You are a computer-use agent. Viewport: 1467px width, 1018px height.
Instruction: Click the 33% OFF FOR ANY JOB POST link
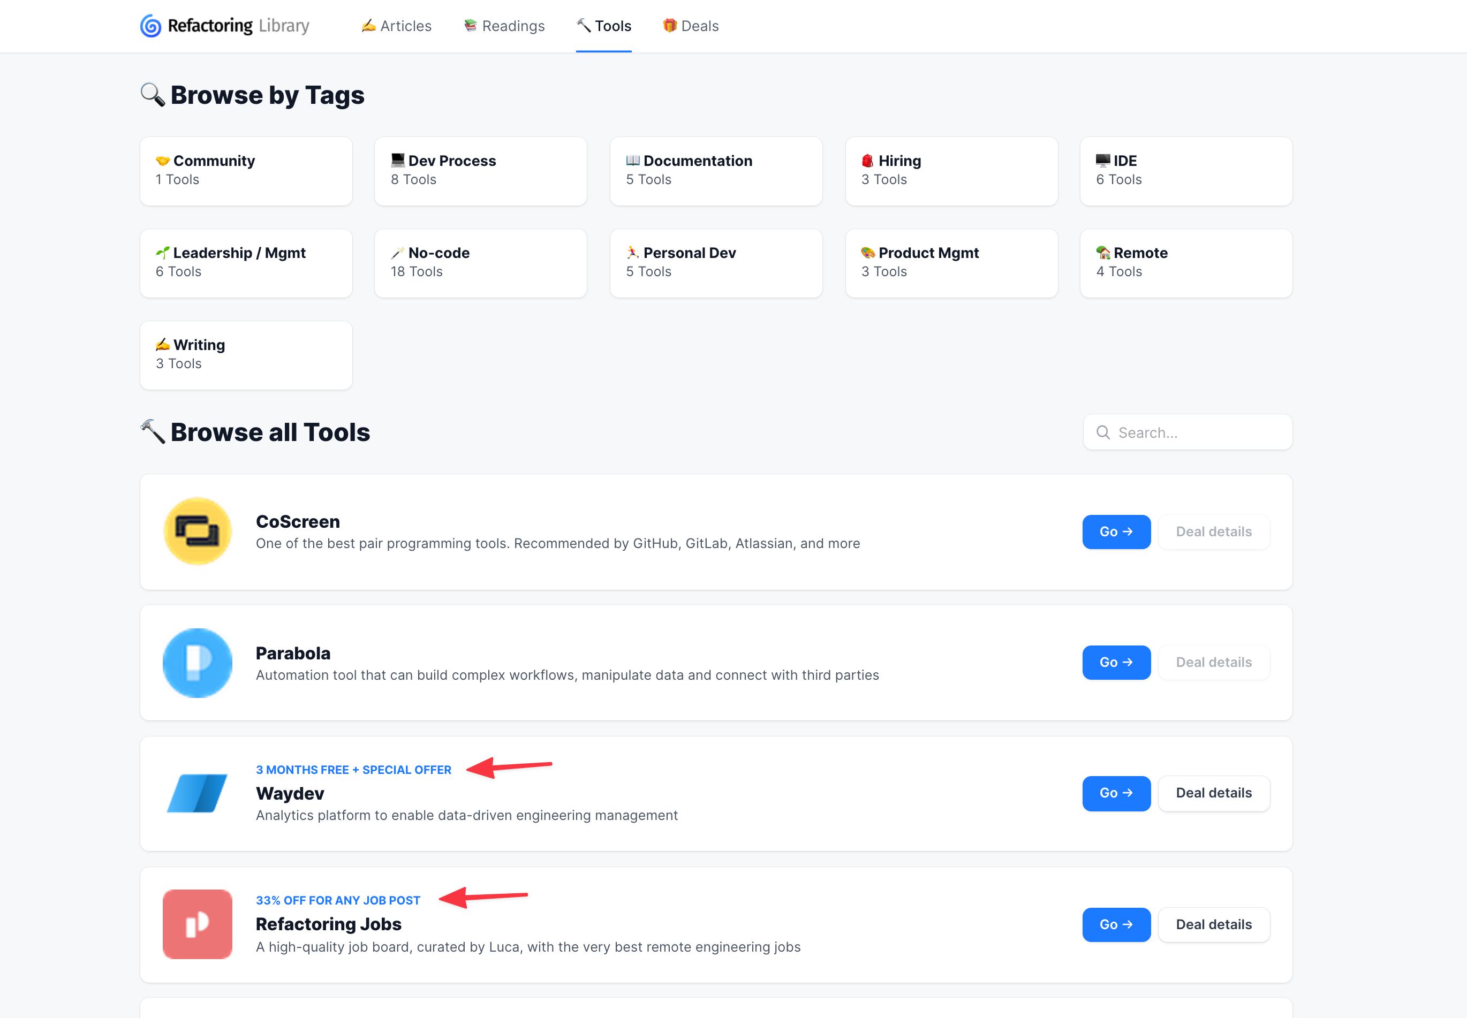click(338, 900)
